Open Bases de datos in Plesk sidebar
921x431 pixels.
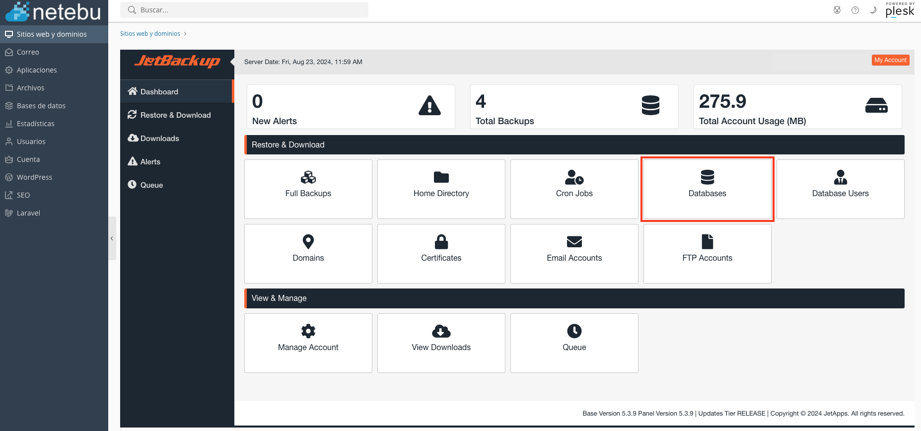pyautogui.click(x=54, y=106)
